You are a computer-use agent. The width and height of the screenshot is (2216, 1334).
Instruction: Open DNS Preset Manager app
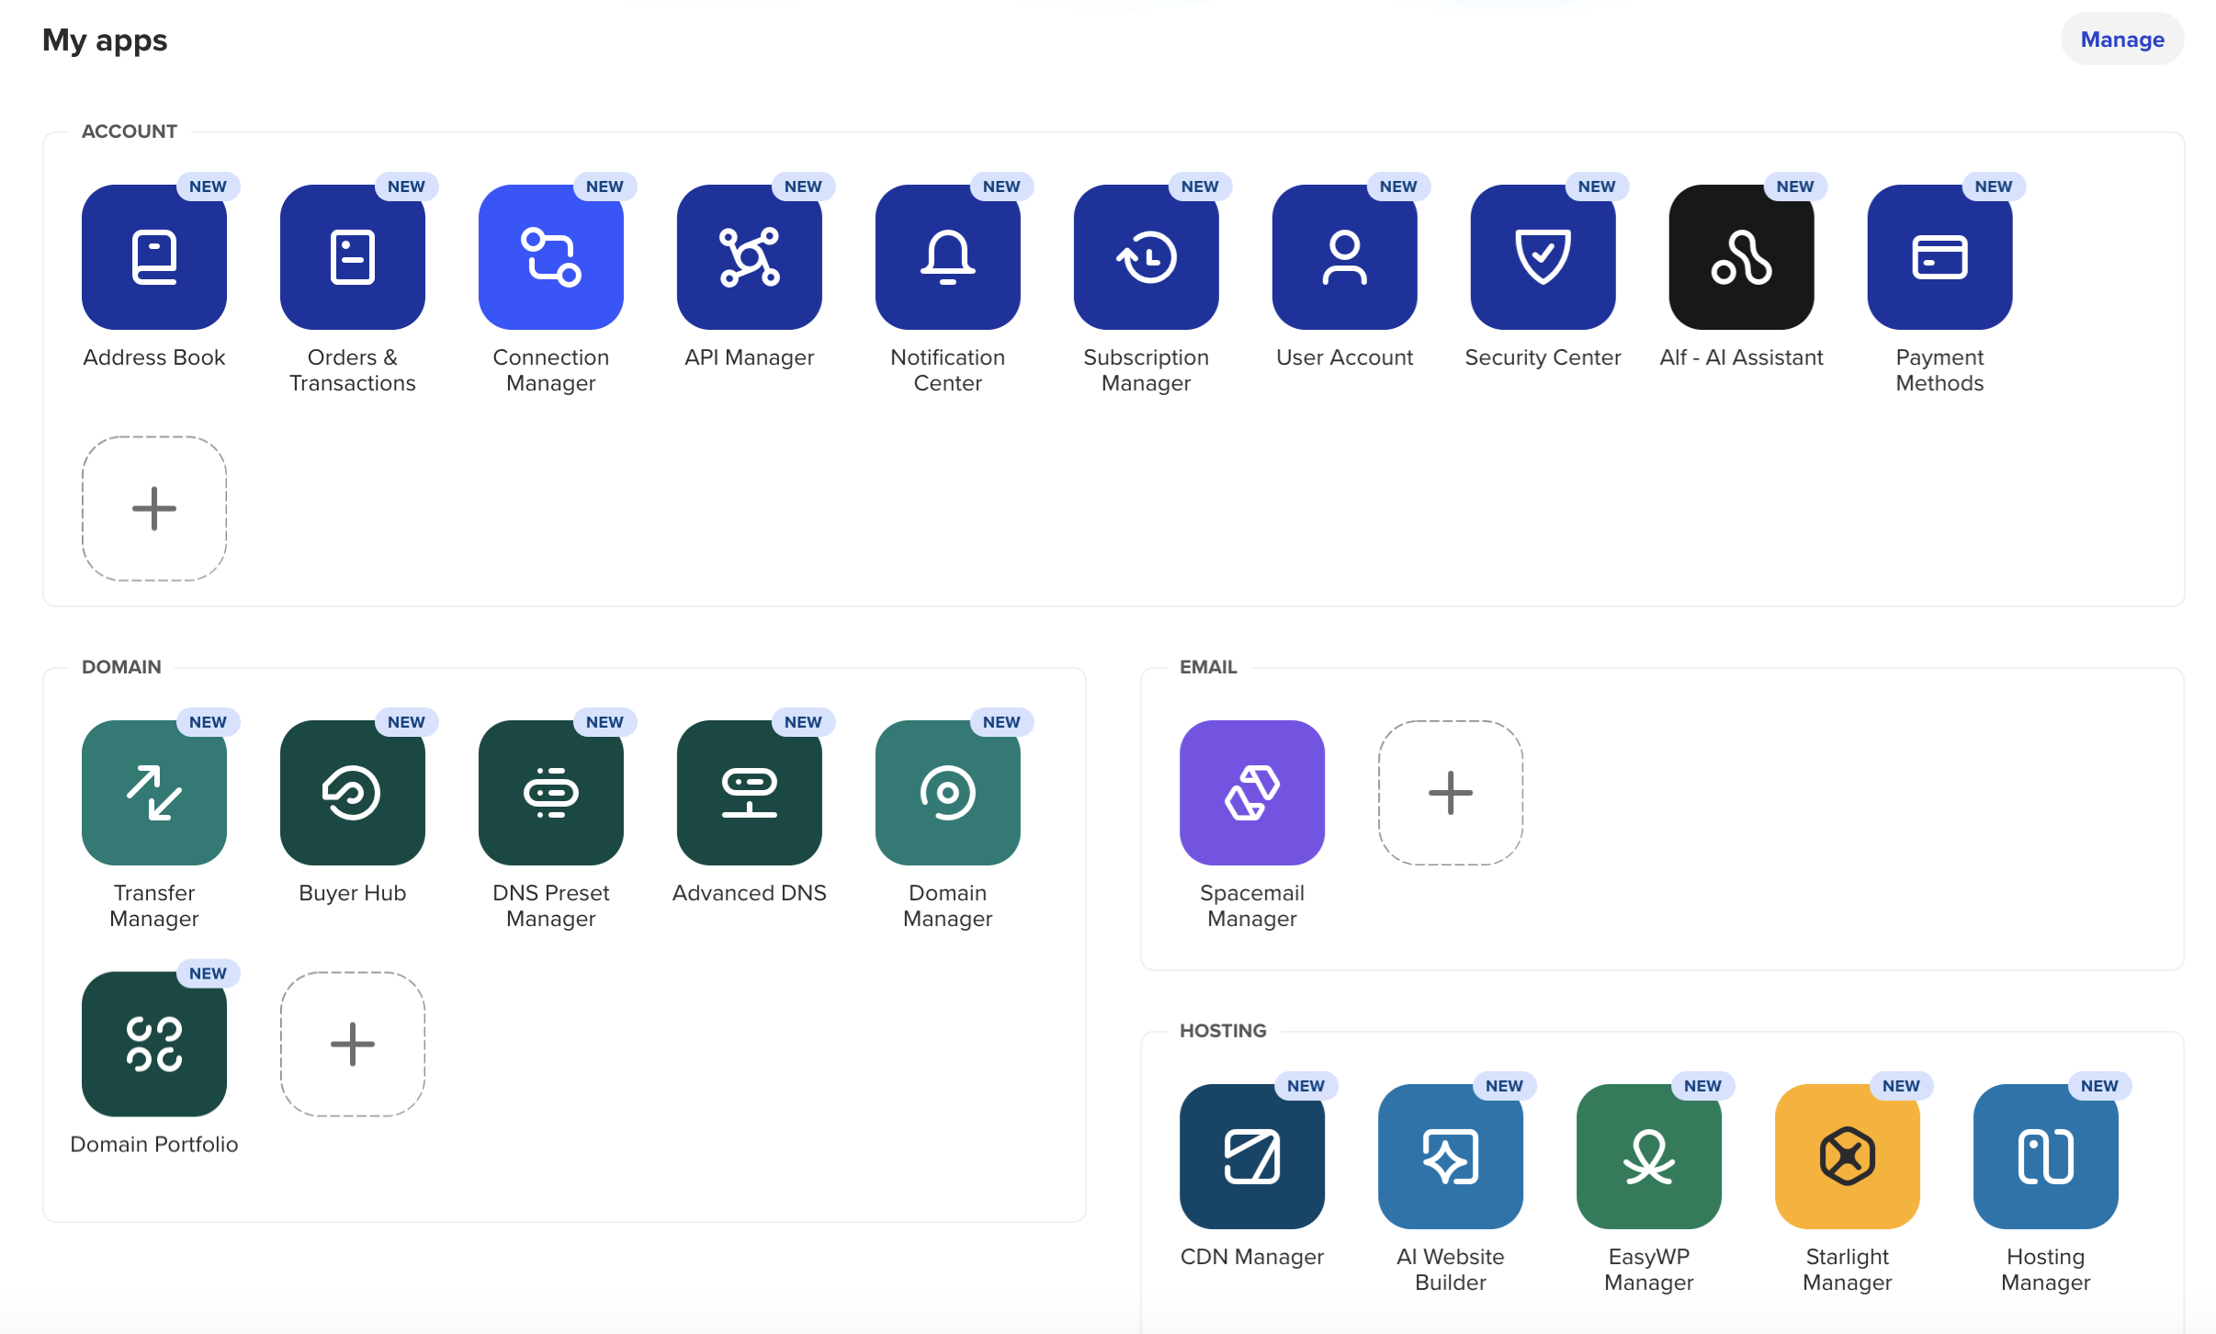point(551,793)
